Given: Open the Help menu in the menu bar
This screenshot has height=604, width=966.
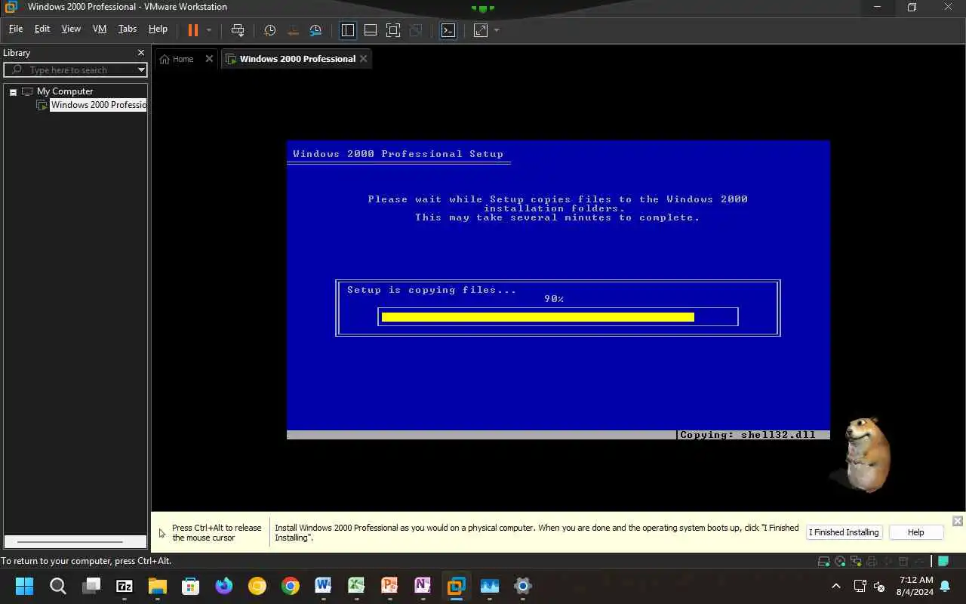Looking at the screenshot, I should [x=158, y=29].
